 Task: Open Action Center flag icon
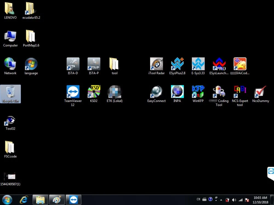pos(247,200)
